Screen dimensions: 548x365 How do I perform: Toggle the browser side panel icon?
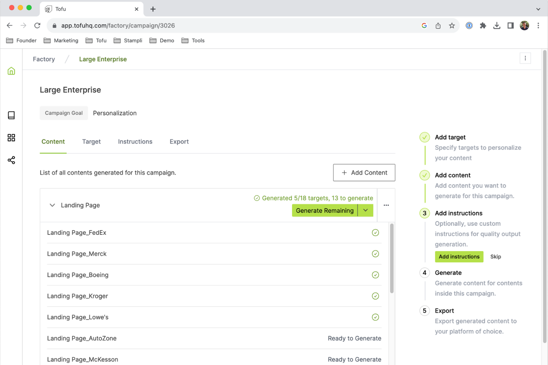point(511,26)
